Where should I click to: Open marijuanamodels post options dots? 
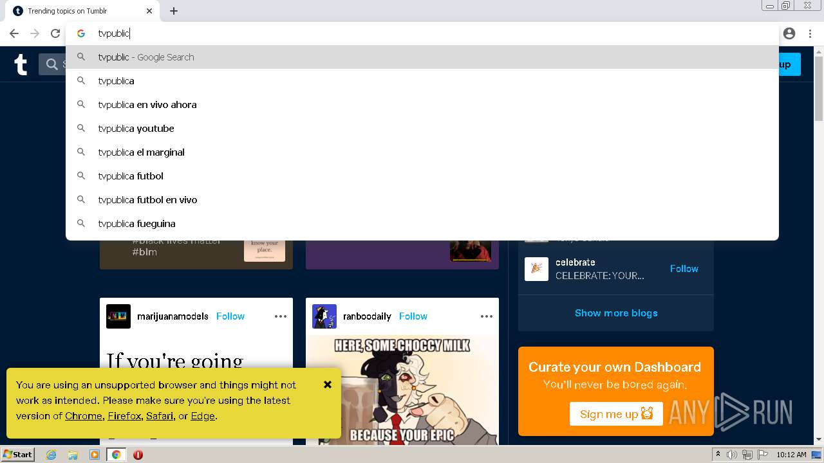pyautogui.click(x=281, y=316)
